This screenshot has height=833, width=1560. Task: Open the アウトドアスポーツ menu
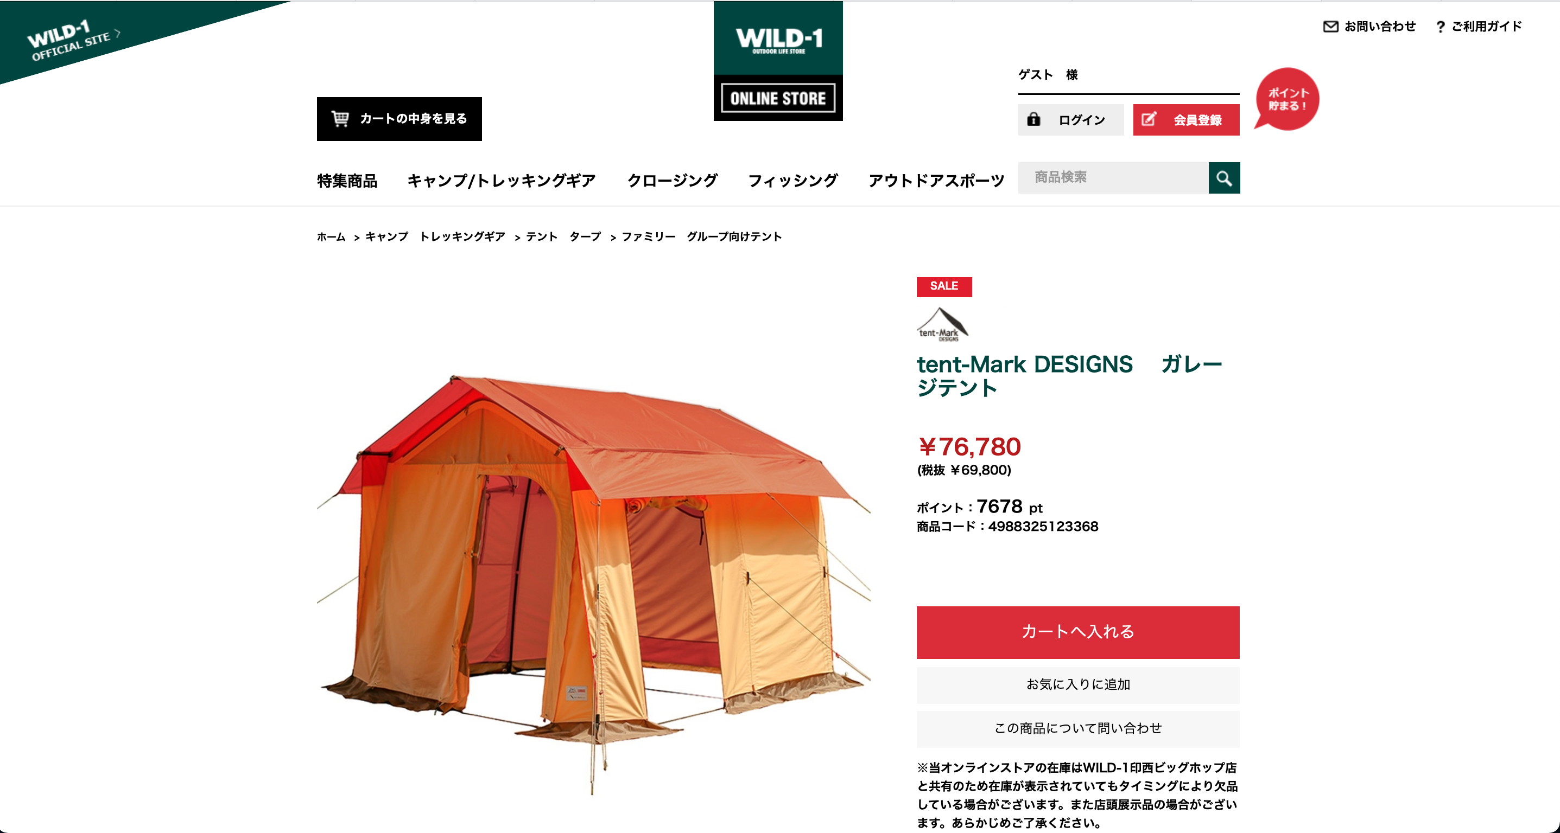tap(936, 181)
